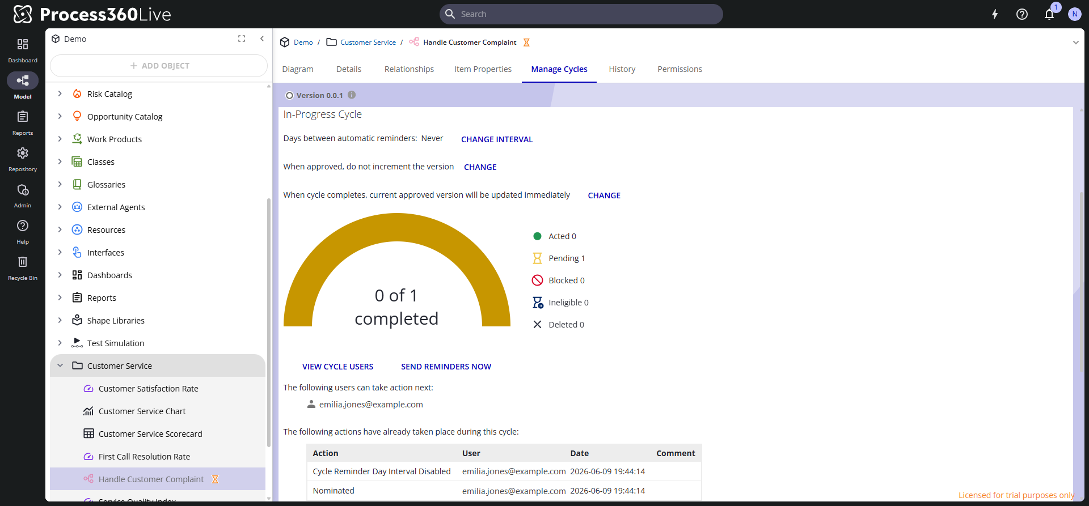
Task: Expand the Risk Catalog node
Action: (60, 93)
